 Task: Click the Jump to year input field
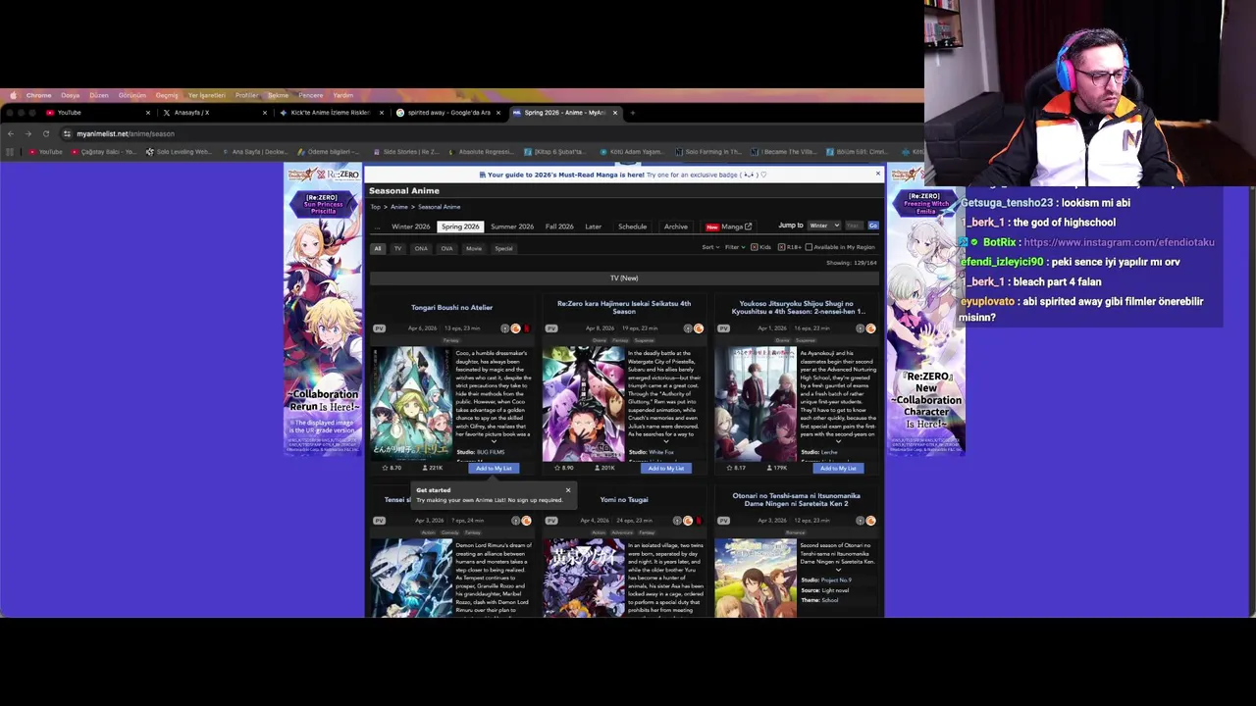[853, 226]
